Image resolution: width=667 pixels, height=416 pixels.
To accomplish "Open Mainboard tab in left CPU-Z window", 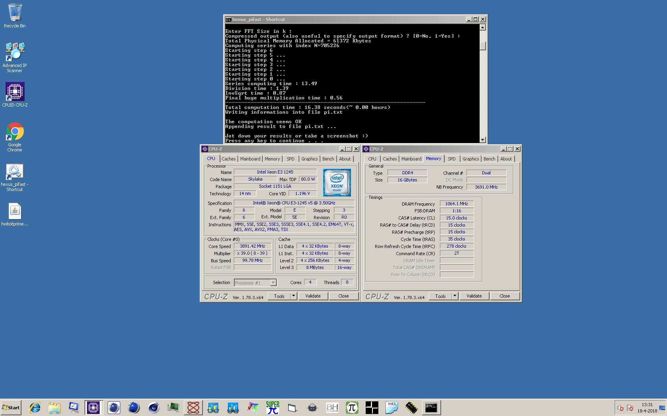I will [x=250, y=159].
